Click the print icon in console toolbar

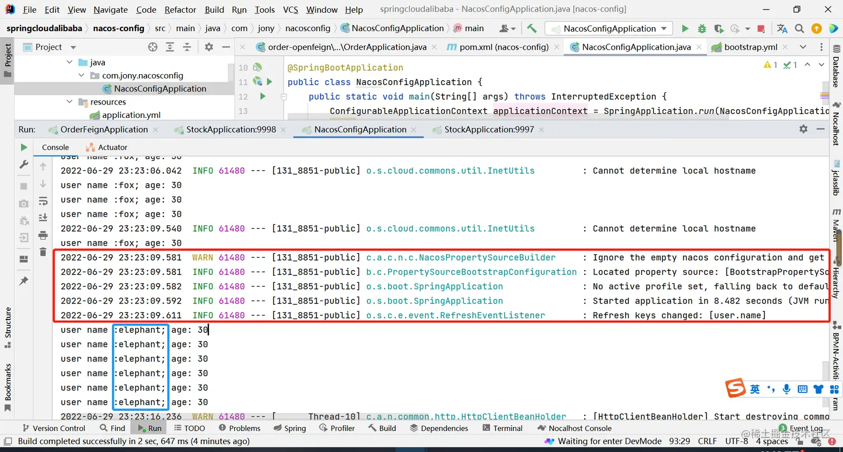[43, 235]
